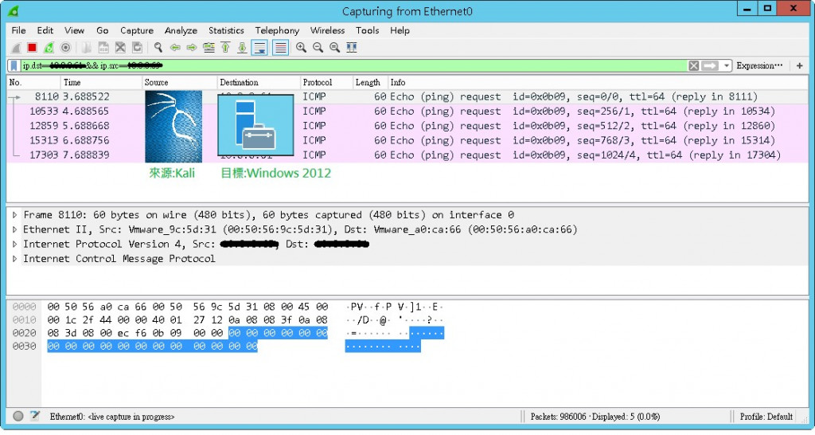Viewport: 815px width, 435px height.
Task: Open the Expression... filter builder
Action: click(x=758, y=65)
